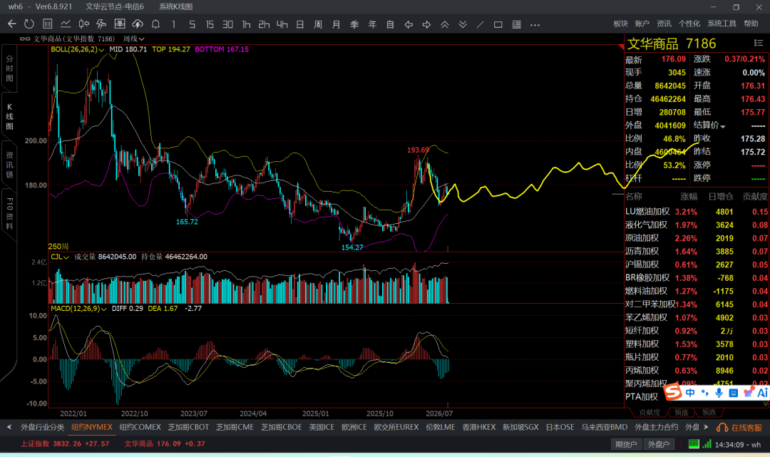Open the 账户 menu
Screen dimensions: 770x457
click(642, 24)
